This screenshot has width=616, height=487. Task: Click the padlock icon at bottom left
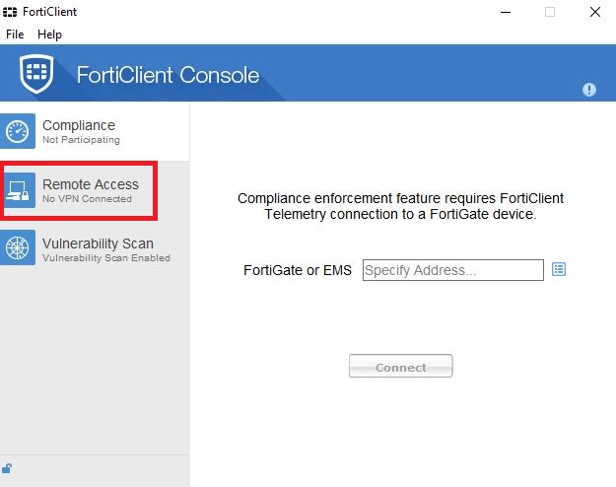coord(8,468)
